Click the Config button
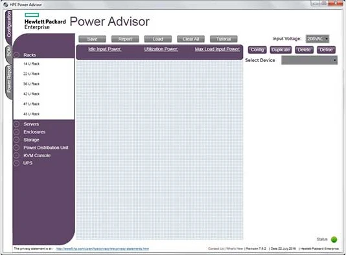Screen dimensions: 346x255 (x=257, y=50)
